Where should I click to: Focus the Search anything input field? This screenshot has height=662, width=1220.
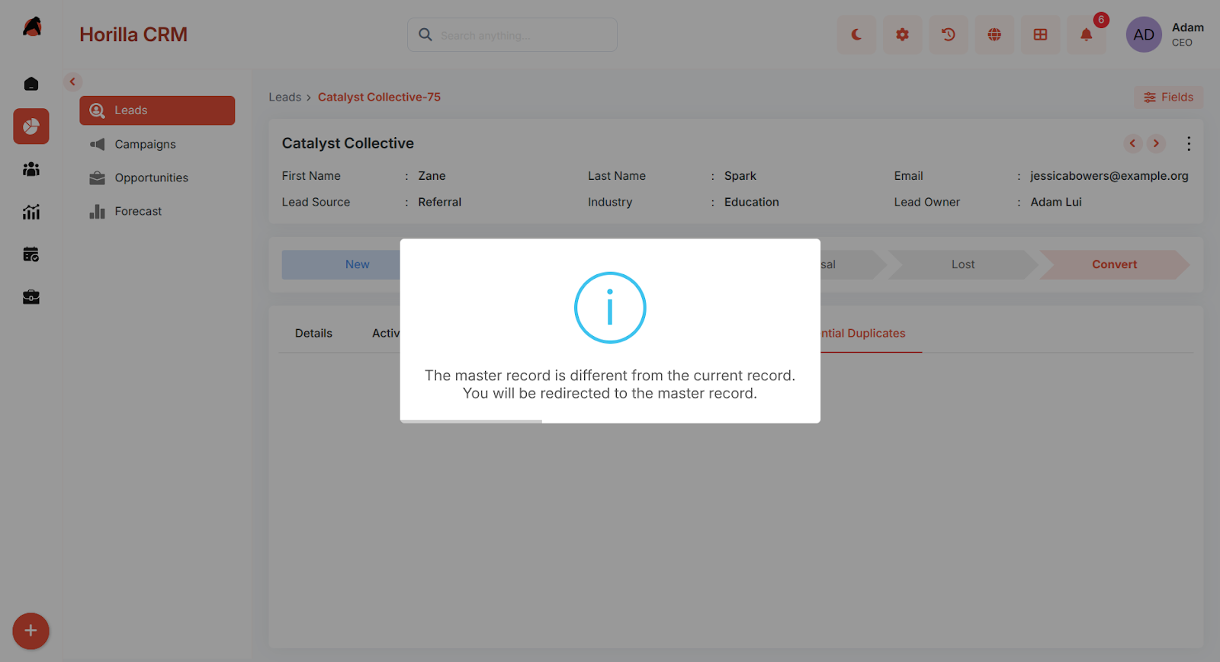[512, 35]
